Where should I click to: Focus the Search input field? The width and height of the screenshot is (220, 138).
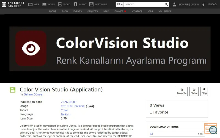pos(144,4)
